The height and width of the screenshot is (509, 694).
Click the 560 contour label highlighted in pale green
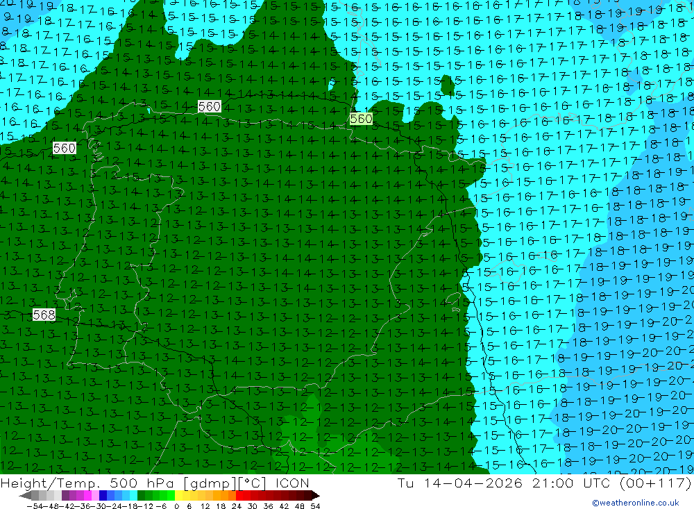[x=361, y=119]
